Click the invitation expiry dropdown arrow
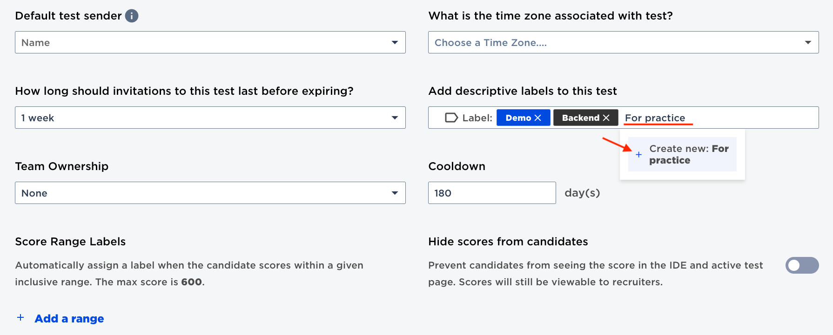This screenshot has width=833, height=335. [x=395, y=118]
